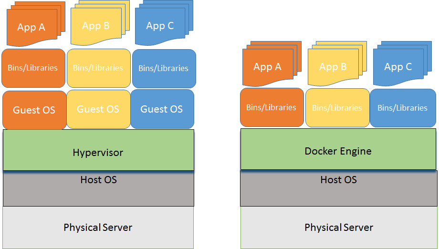439x249 pixels.
Task: Click the blue App C stack above Docker Engine
Action: pyautogui.click(x=402, y=63)
